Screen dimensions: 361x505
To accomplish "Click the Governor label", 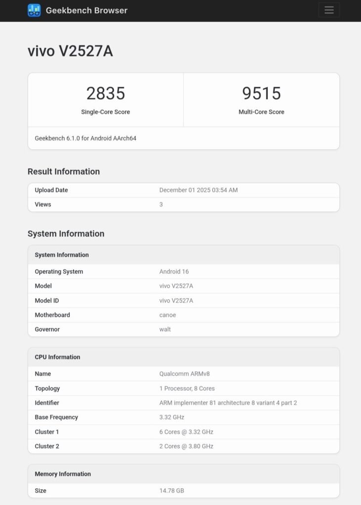I will 47,329.
